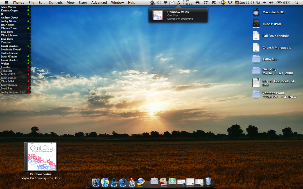
Task: Select Chelsea Porter in buddy list
Action: point(16,28)
